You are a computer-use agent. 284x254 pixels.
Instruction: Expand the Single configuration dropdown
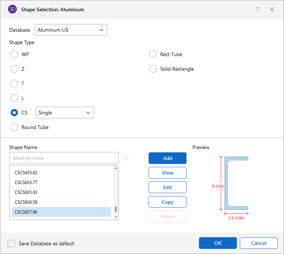tap(65, 113)
